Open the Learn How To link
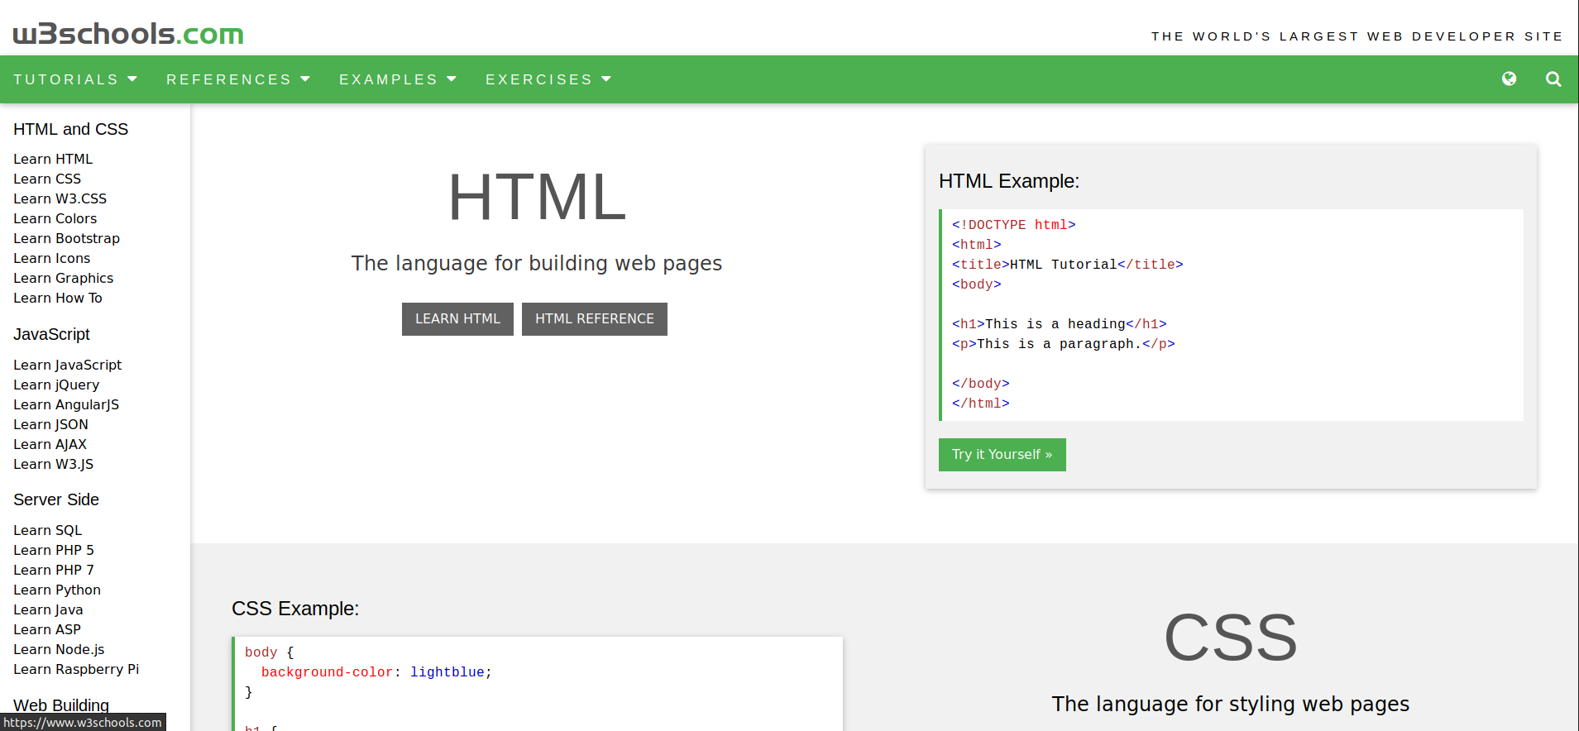Viewport: 1579px width, 731px height. (58, 298)
